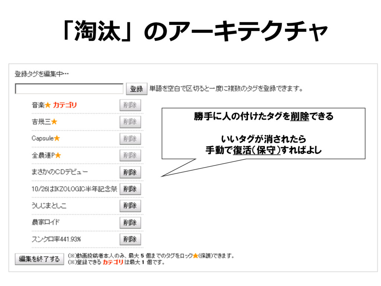The height and width of the screenshot is (286, 381).
Task: Click the 単語を空白で区切ると hint text
Action: point(226,89)
